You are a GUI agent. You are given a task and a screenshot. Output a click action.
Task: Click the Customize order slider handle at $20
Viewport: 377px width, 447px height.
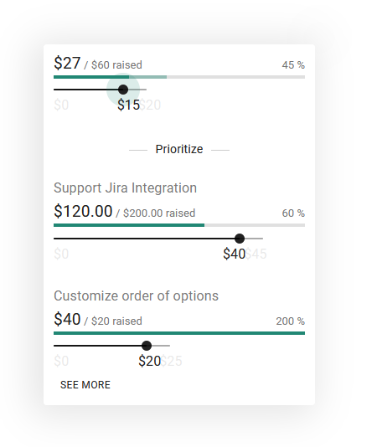pos(147,346)
